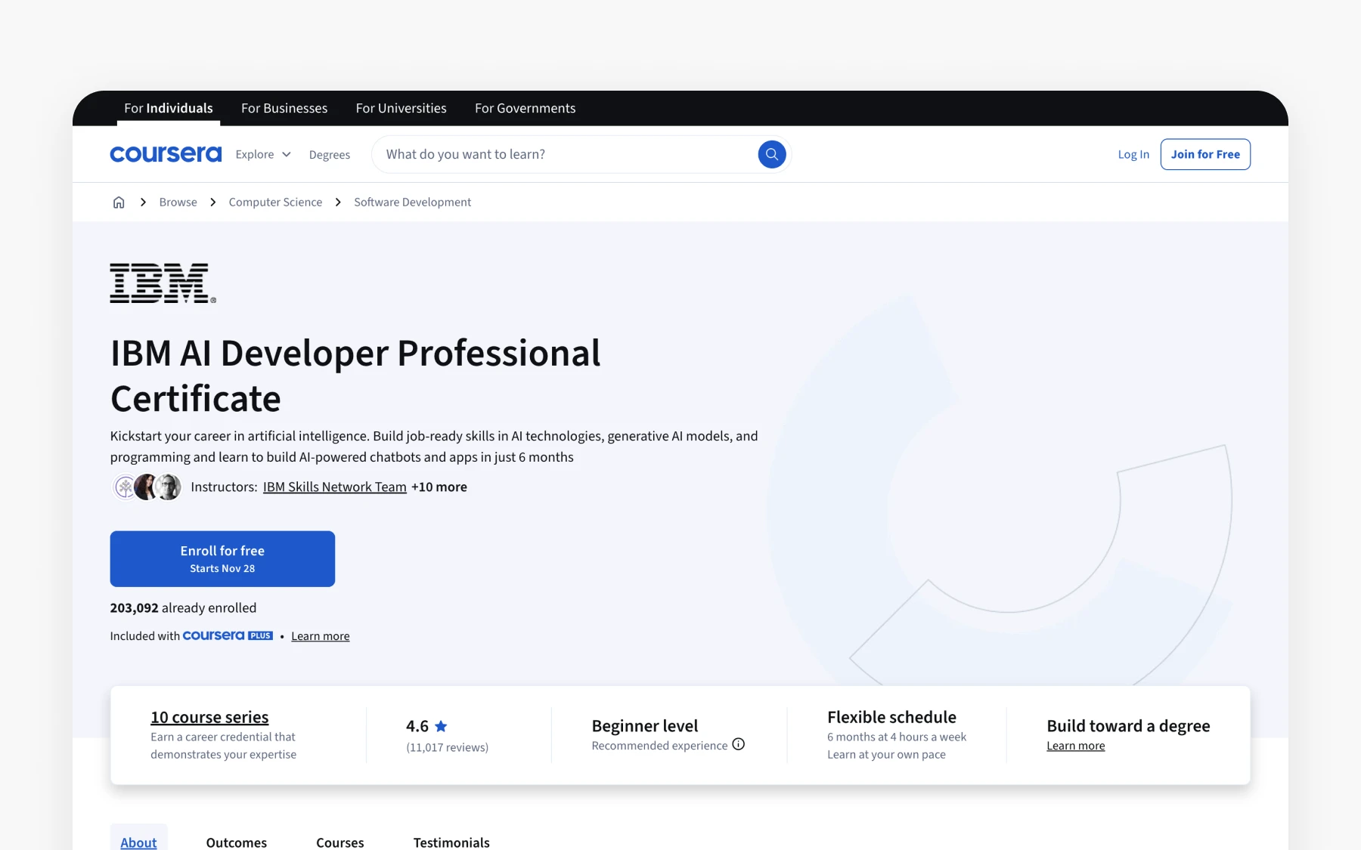1361x850 pixels.
Task: Select the For Individuals tab
Action: click(x=169, y=108)
